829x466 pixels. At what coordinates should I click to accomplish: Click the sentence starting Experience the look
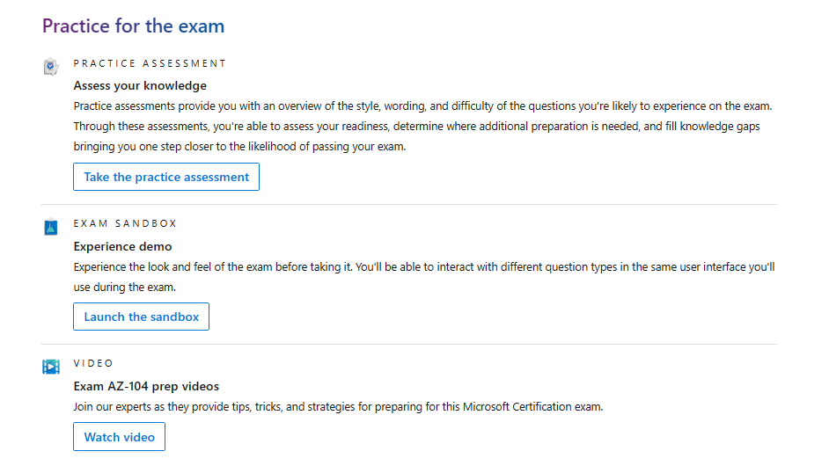(424, 266)
